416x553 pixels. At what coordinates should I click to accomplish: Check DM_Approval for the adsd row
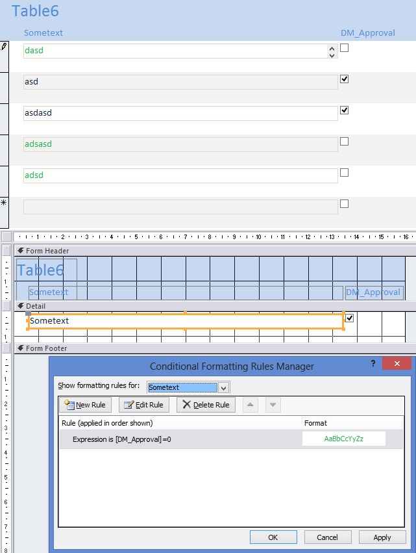point(344,172)
